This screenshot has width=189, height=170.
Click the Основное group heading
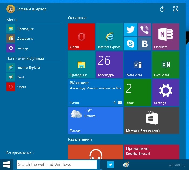point(77,18)
